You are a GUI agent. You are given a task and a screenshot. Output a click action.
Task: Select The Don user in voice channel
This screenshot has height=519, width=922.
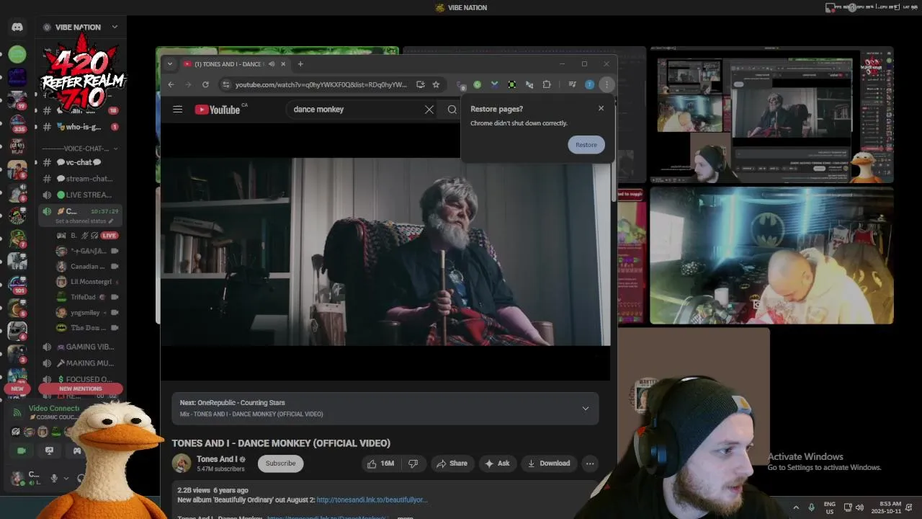[87, 328]
